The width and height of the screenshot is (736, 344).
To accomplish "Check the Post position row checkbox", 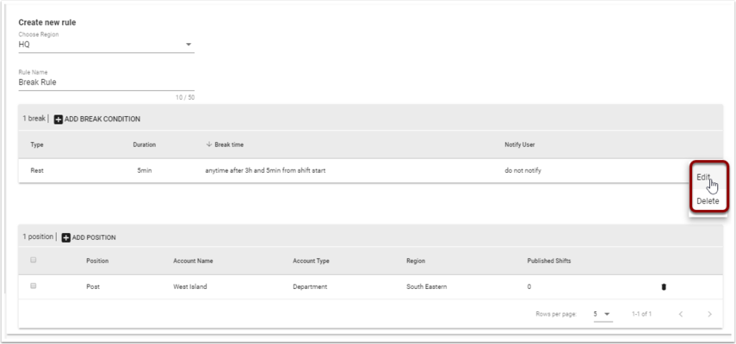I will (x=34, y=286).
